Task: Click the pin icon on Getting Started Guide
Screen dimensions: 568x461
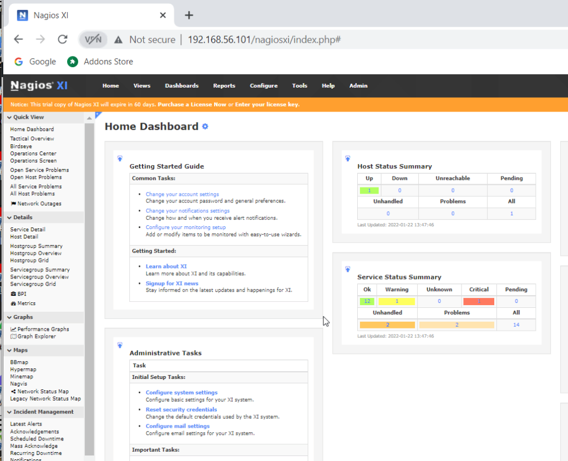Action: [120, 158]
